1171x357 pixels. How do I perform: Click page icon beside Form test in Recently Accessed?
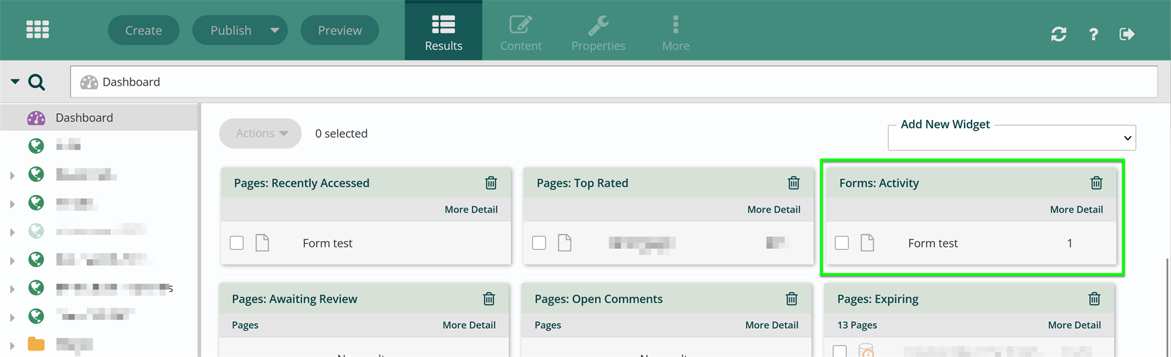(x=262, y=243)
